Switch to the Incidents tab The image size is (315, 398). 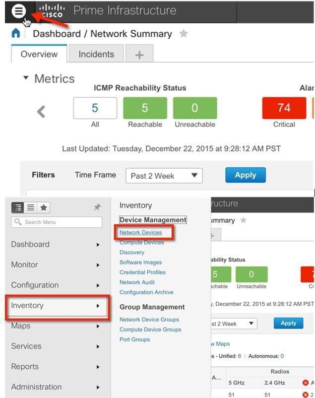96,54
